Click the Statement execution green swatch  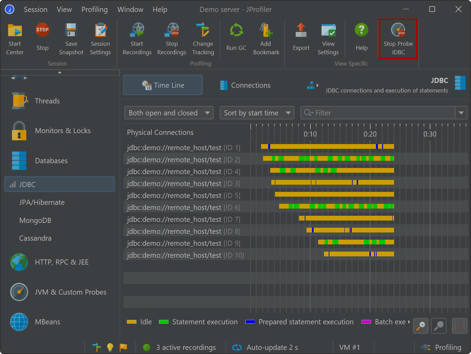coord(164,322)
